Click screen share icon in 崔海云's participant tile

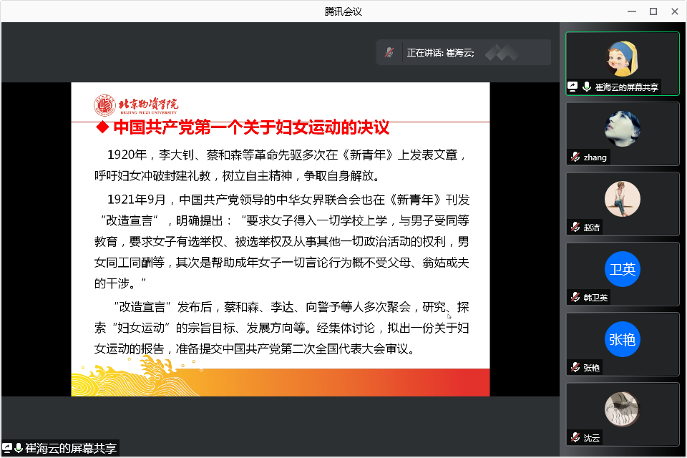tap(573, 87)
